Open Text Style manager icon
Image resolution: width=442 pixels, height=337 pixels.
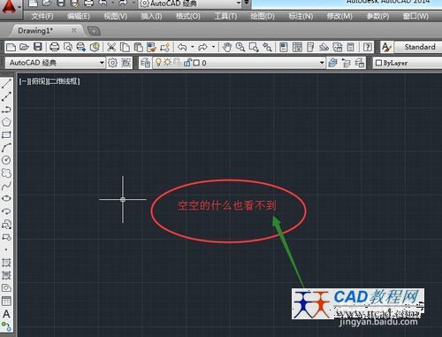pyautogui.click(x=386, y=47)
